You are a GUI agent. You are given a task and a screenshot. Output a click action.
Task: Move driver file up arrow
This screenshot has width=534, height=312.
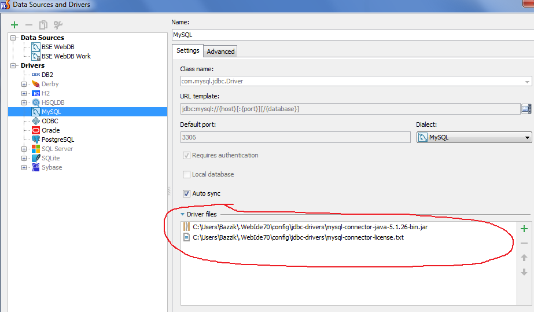[524, 258]
